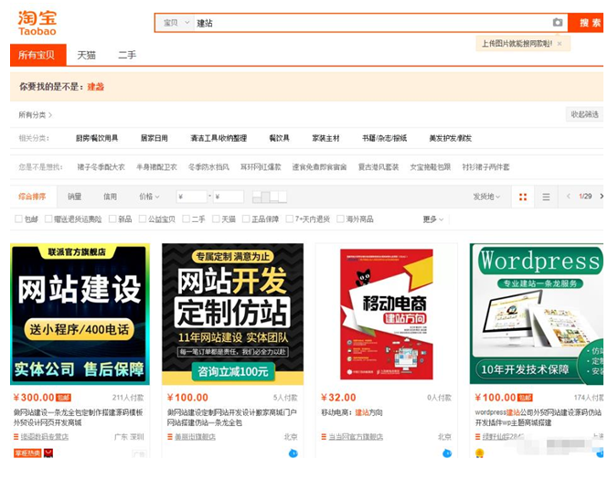
Task: Click page indicator 1/29
Action: pyautogui.click(x=585, y=197)
